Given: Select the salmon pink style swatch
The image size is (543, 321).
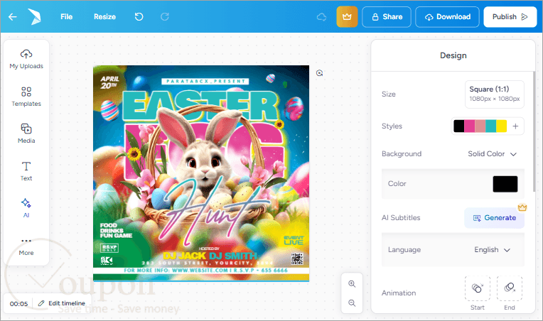Looking at the screenshot, I should click(480, 126).
